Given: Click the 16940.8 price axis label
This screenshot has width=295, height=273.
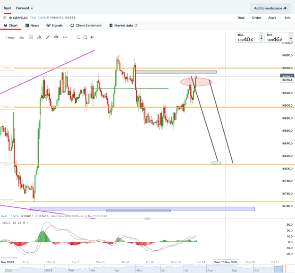Looking at the screenshot, I should coord(287,80).
